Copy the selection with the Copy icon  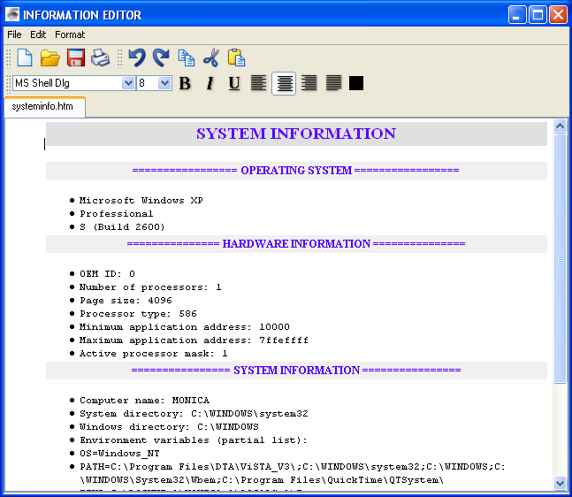tap(186, 57)
